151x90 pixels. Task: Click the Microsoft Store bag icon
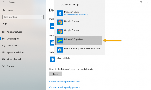[60, 50]
